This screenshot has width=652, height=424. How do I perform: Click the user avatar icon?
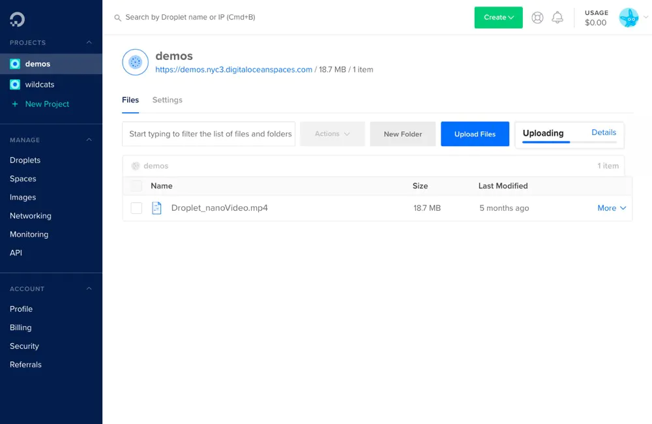click(629, 18)
